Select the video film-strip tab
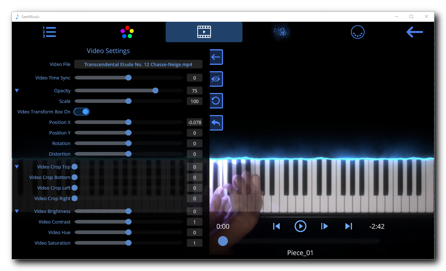The width and height of the screenshot is (446, 271). (x=204, y=32)
